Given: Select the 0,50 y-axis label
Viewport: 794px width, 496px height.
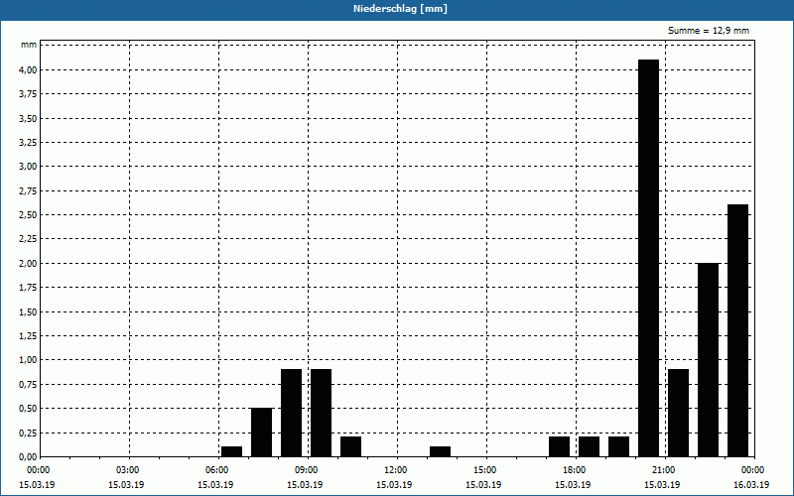Looking at the screenshot, I should 28,409.
